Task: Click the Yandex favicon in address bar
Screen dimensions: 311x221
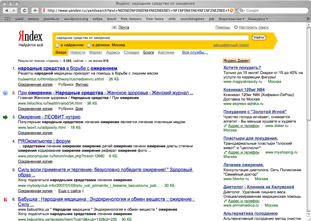Action: 44,11
